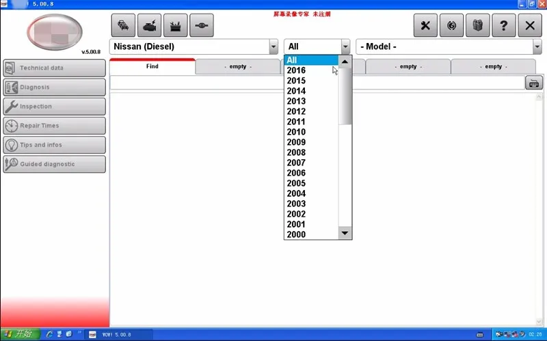Click the year list scrollbar thumb
Image resolution: width=547 pixels, height=341 pixels.
click(345, 96)
